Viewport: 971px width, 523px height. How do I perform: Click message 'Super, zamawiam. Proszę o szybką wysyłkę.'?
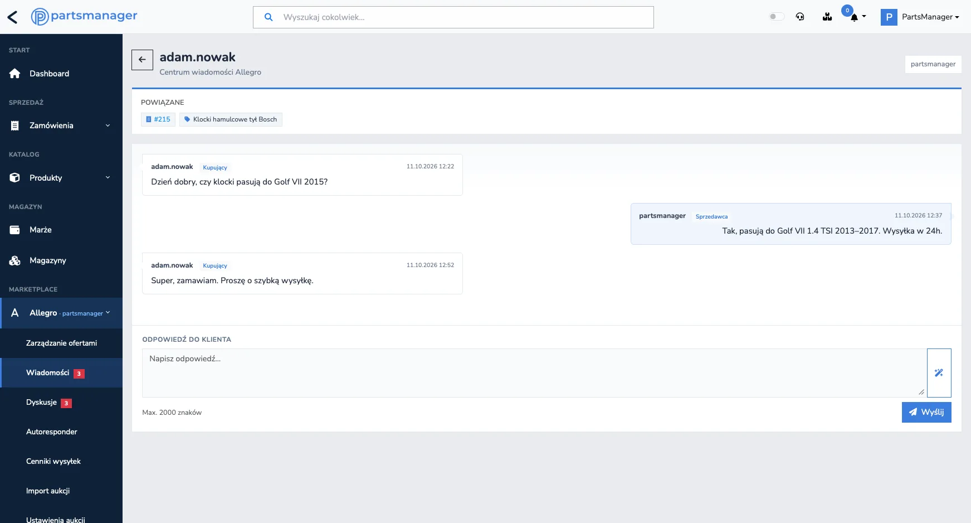[232, 280]
